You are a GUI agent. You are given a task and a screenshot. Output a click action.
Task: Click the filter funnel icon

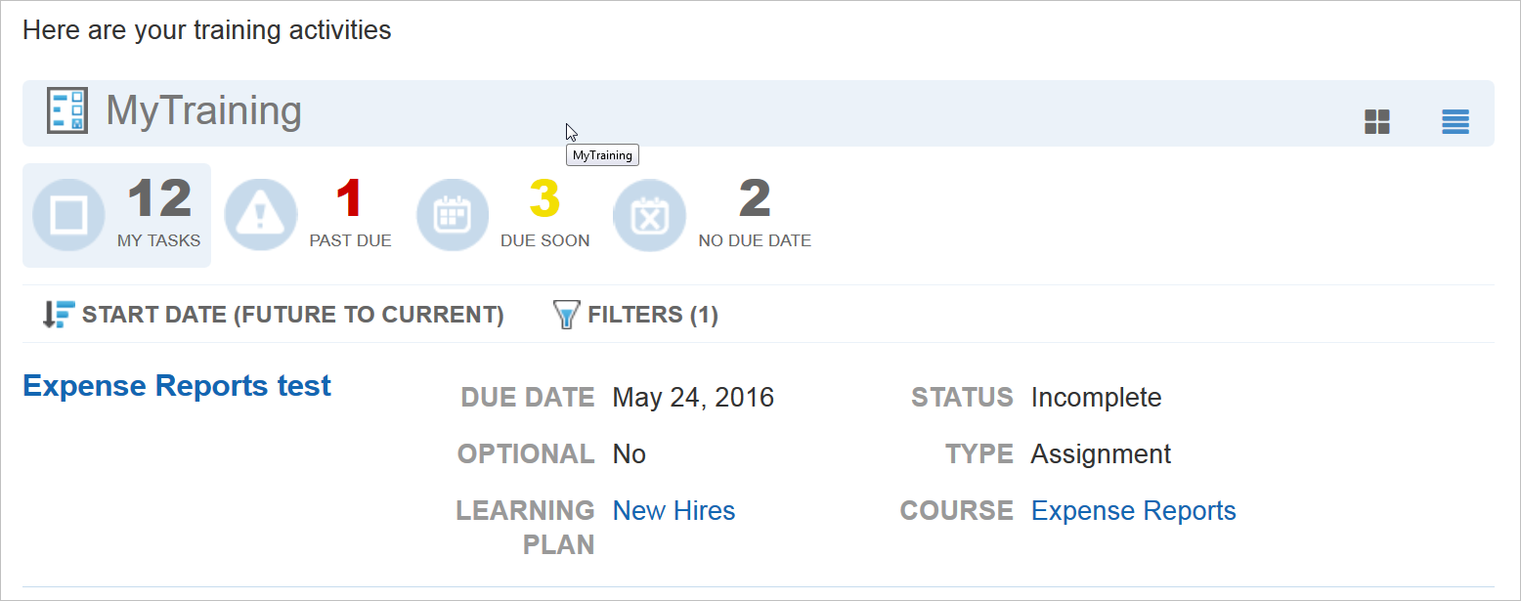pos(566,315)
